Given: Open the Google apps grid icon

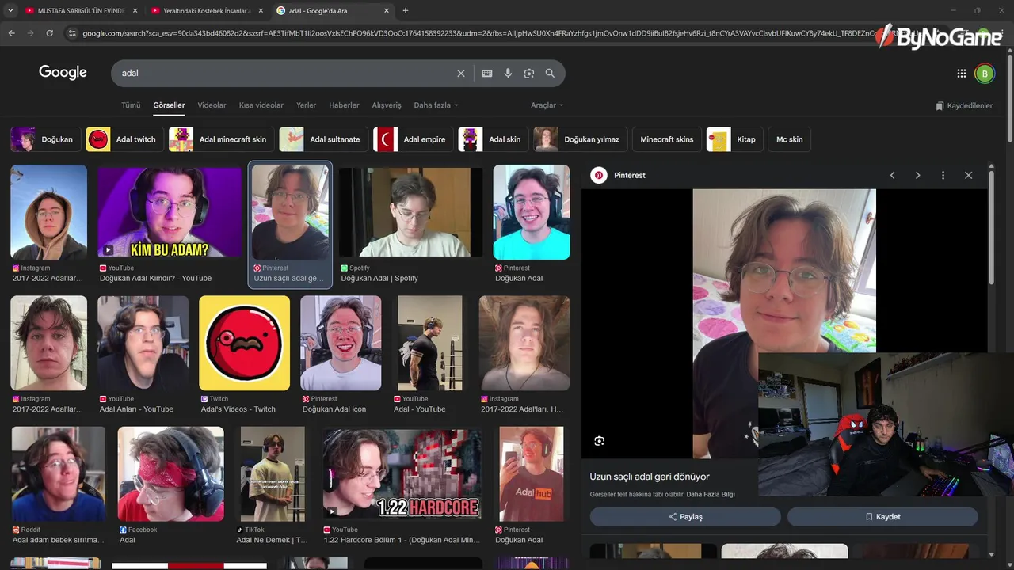Looking at the screenshot, I should point(962,74).
